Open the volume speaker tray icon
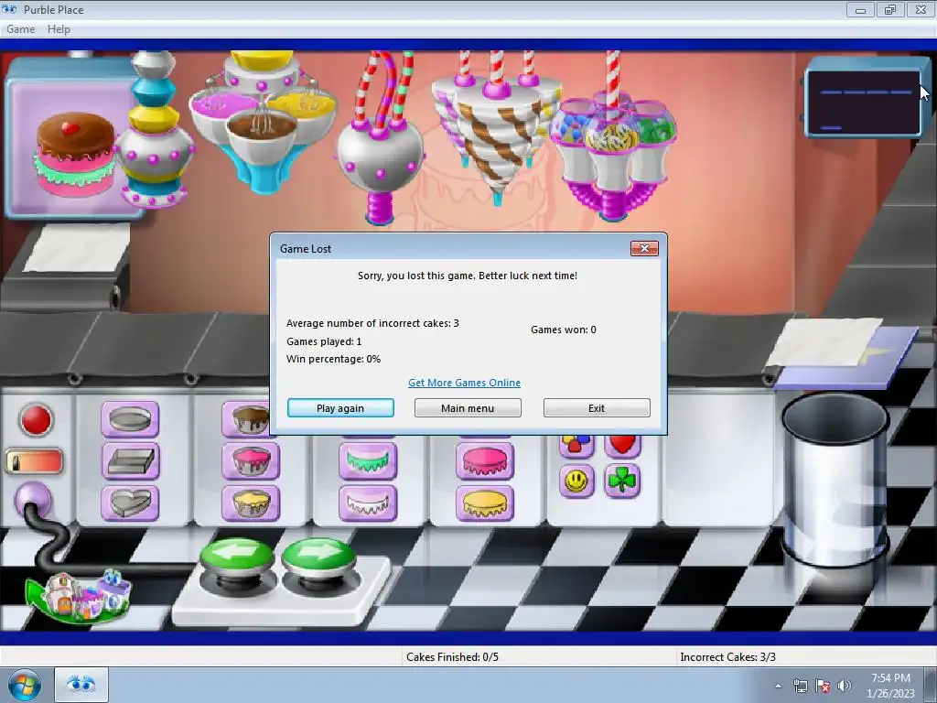 pos(845,686)
